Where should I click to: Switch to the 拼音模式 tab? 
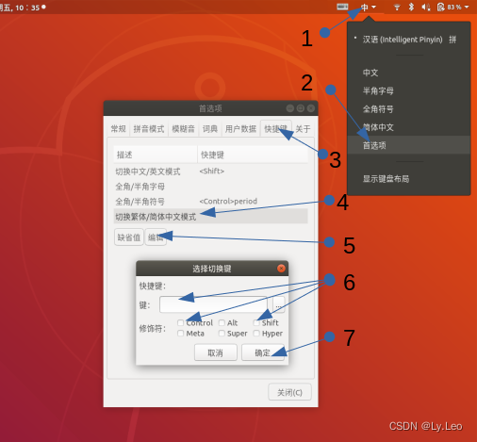149,129
